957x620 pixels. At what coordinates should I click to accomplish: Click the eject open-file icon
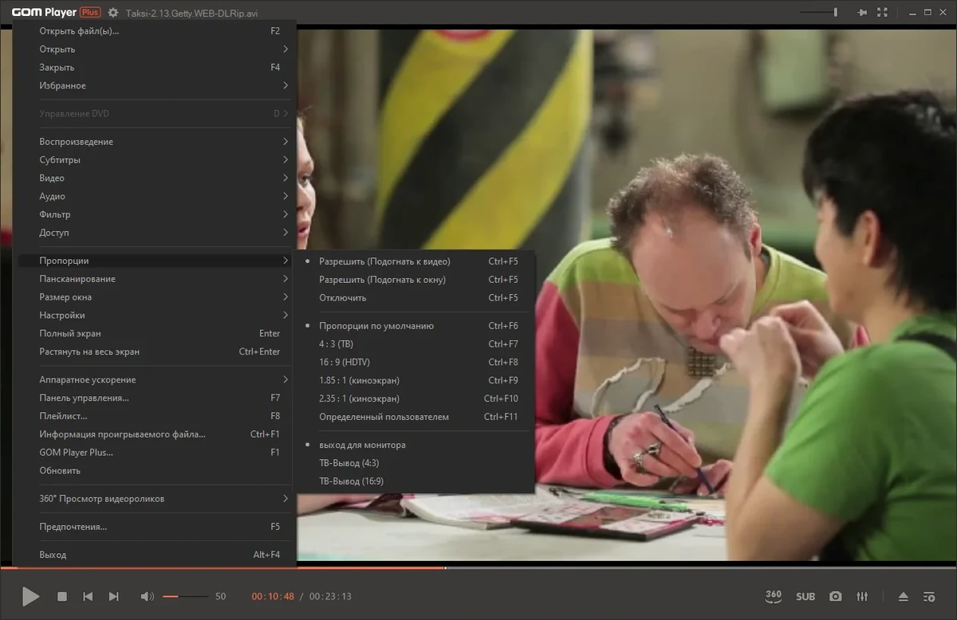[904, 596]
